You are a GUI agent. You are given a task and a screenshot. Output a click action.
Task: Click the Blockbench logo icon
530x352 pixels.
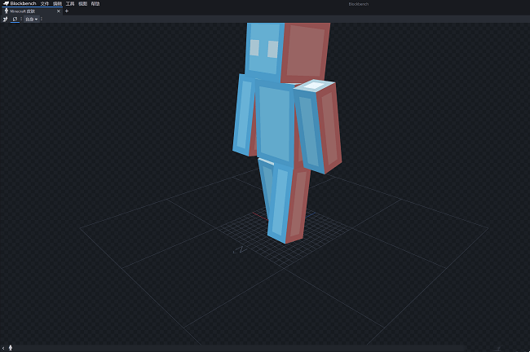pyautogui.click(x=5, y=3)
